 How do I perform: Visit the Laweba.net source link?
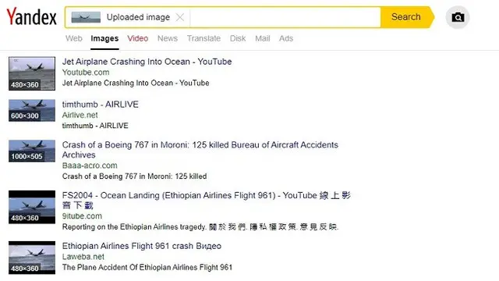(x=83, y=257)
